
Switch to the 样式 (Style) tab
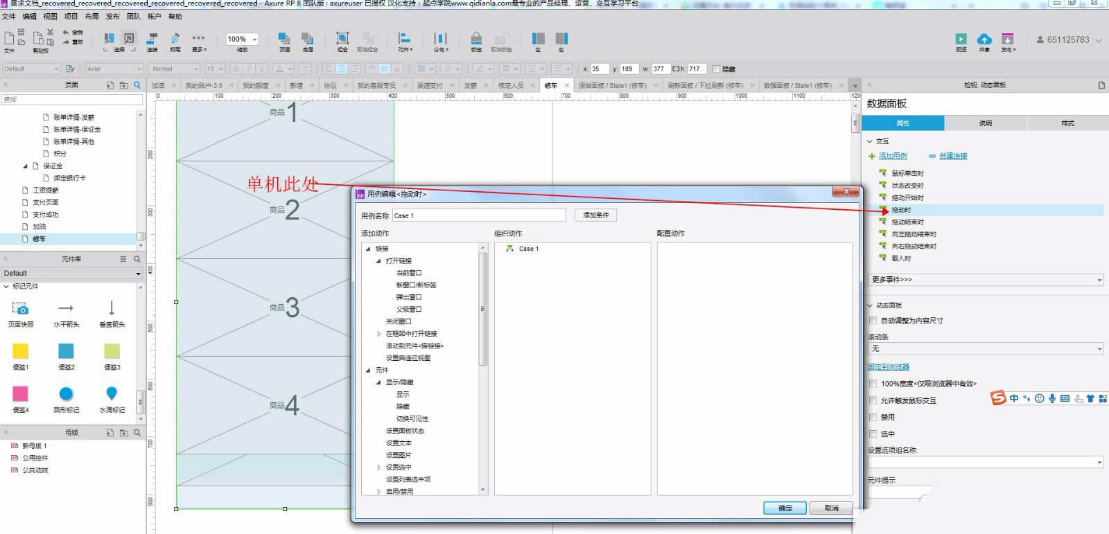[x=1067, y=123]
